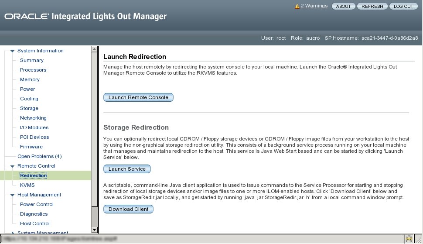Open the Storage page

29,108
